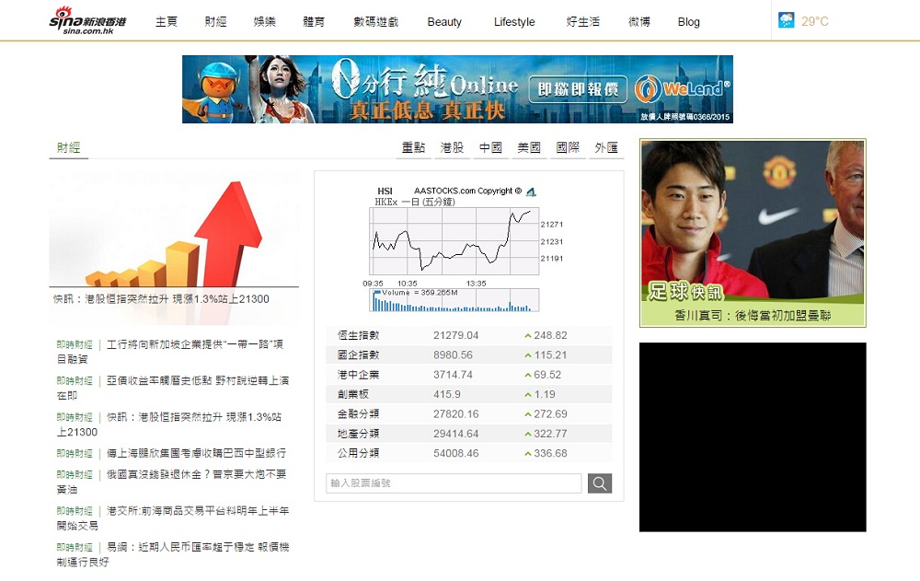This screenshot has width=920, height=581.
Task: Click the 創業板 row label
Action: (x=353, y=394)
